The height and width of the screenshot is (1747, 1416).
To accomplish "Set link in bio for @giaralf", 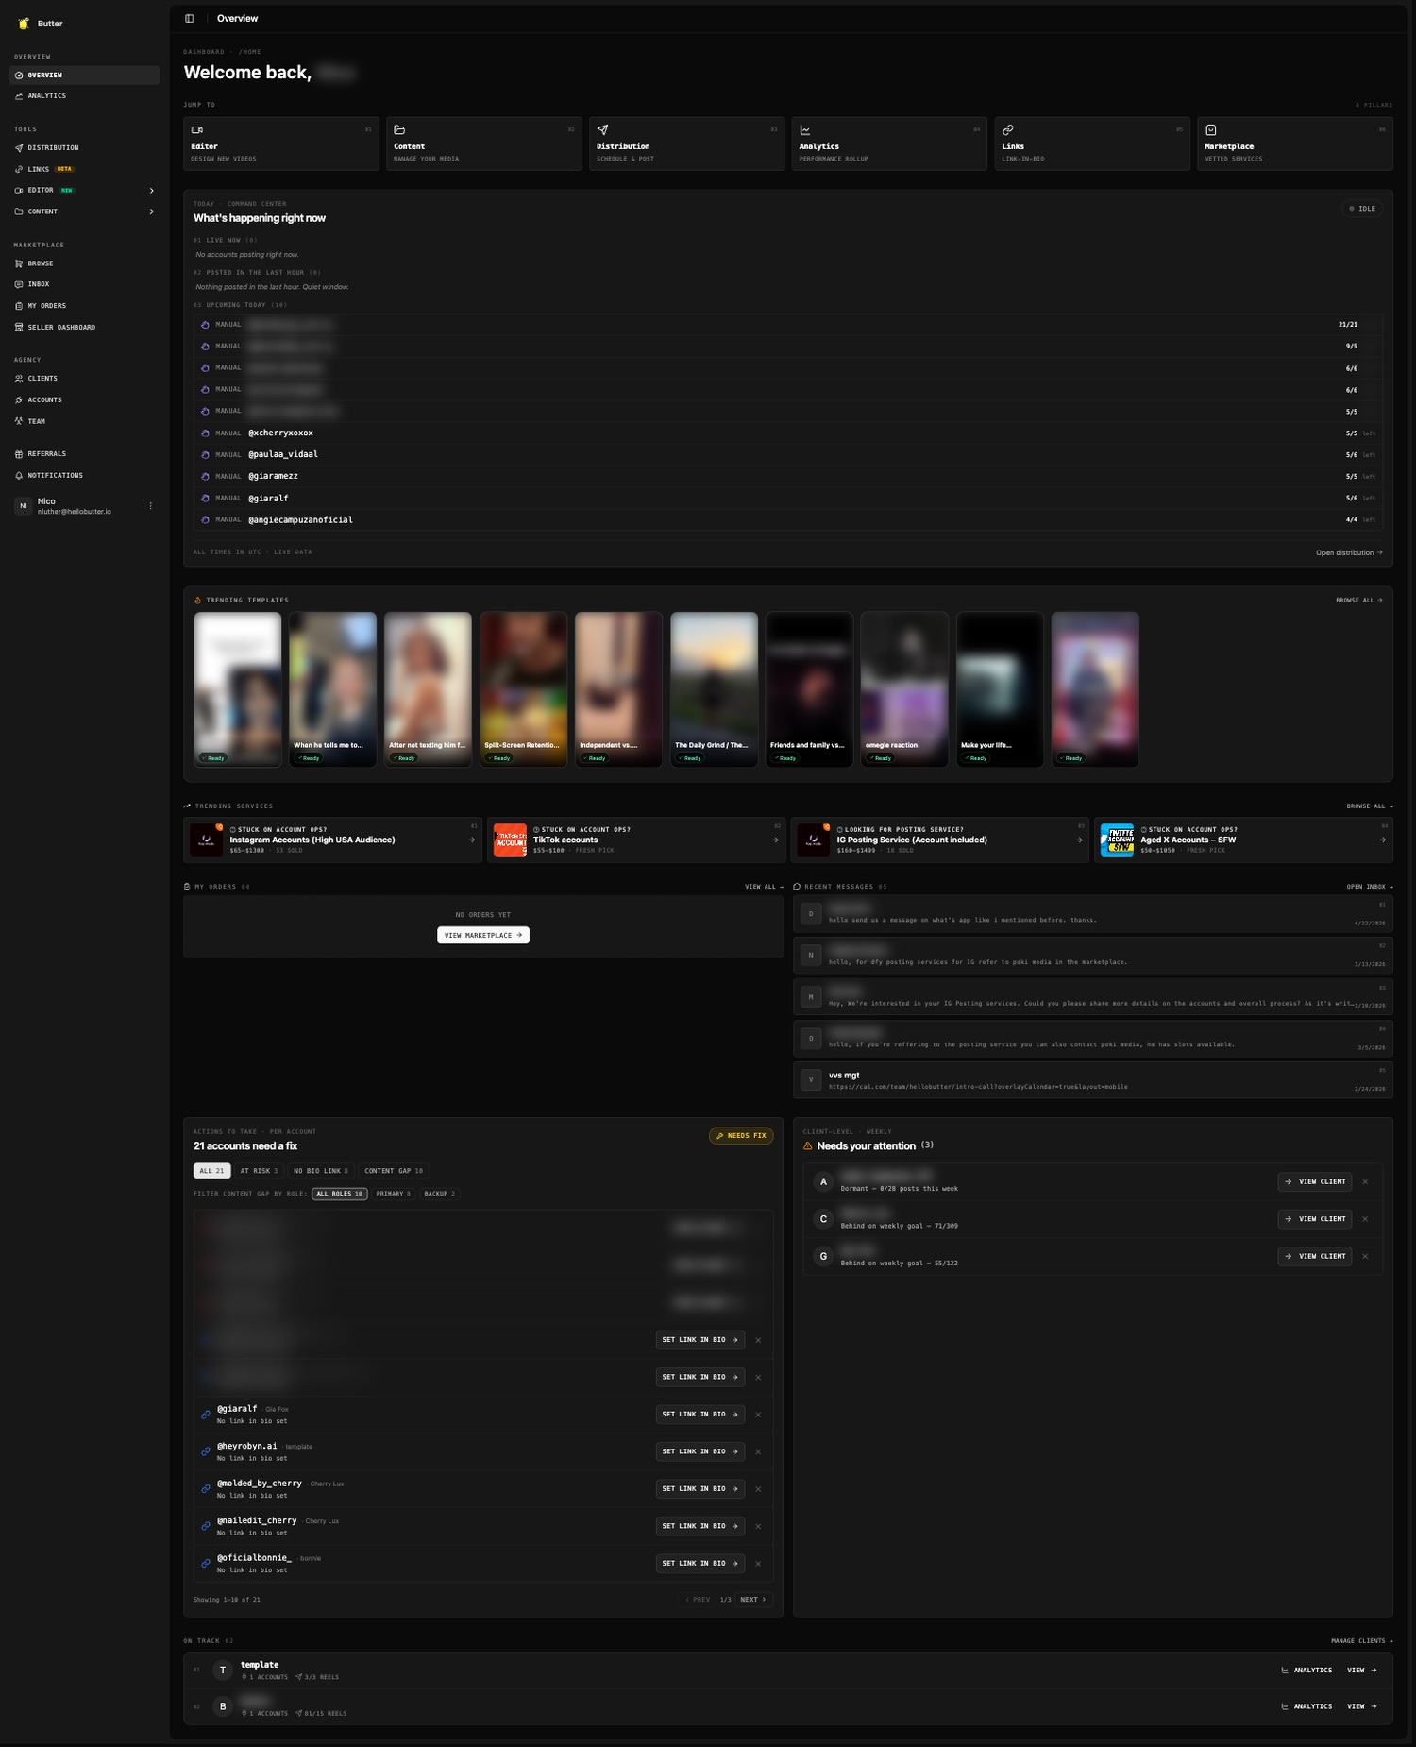I will [700, 1415].
